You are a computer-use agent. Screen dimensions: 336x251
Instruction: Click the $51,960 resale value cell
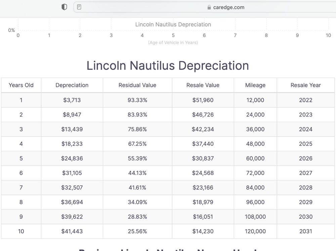203,100
